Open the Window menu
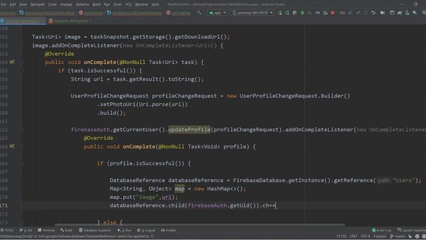Screen dimensions: 426x240 pyautogui.click(x=142, y=5)
